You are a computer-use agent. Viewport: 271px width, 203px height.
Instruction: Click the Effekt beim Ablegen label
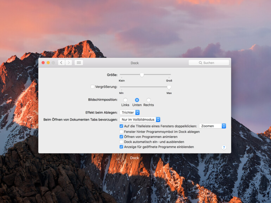click(101, 112)
